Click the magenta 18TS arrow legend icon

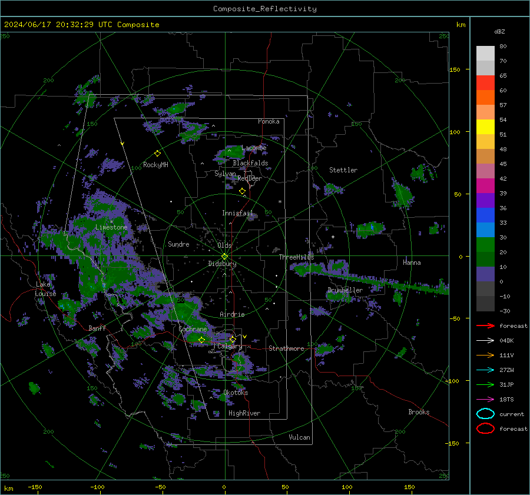click(x=485, y=399)
